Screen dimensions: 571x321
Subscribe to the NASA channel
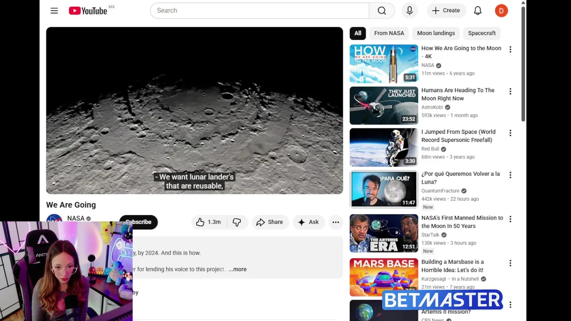[138, 222]
